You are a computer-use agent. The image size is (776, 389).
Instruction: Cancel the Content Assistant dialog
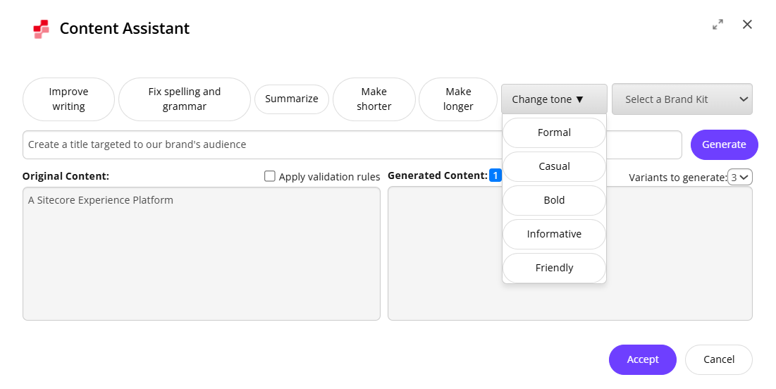tap(719, 360)
